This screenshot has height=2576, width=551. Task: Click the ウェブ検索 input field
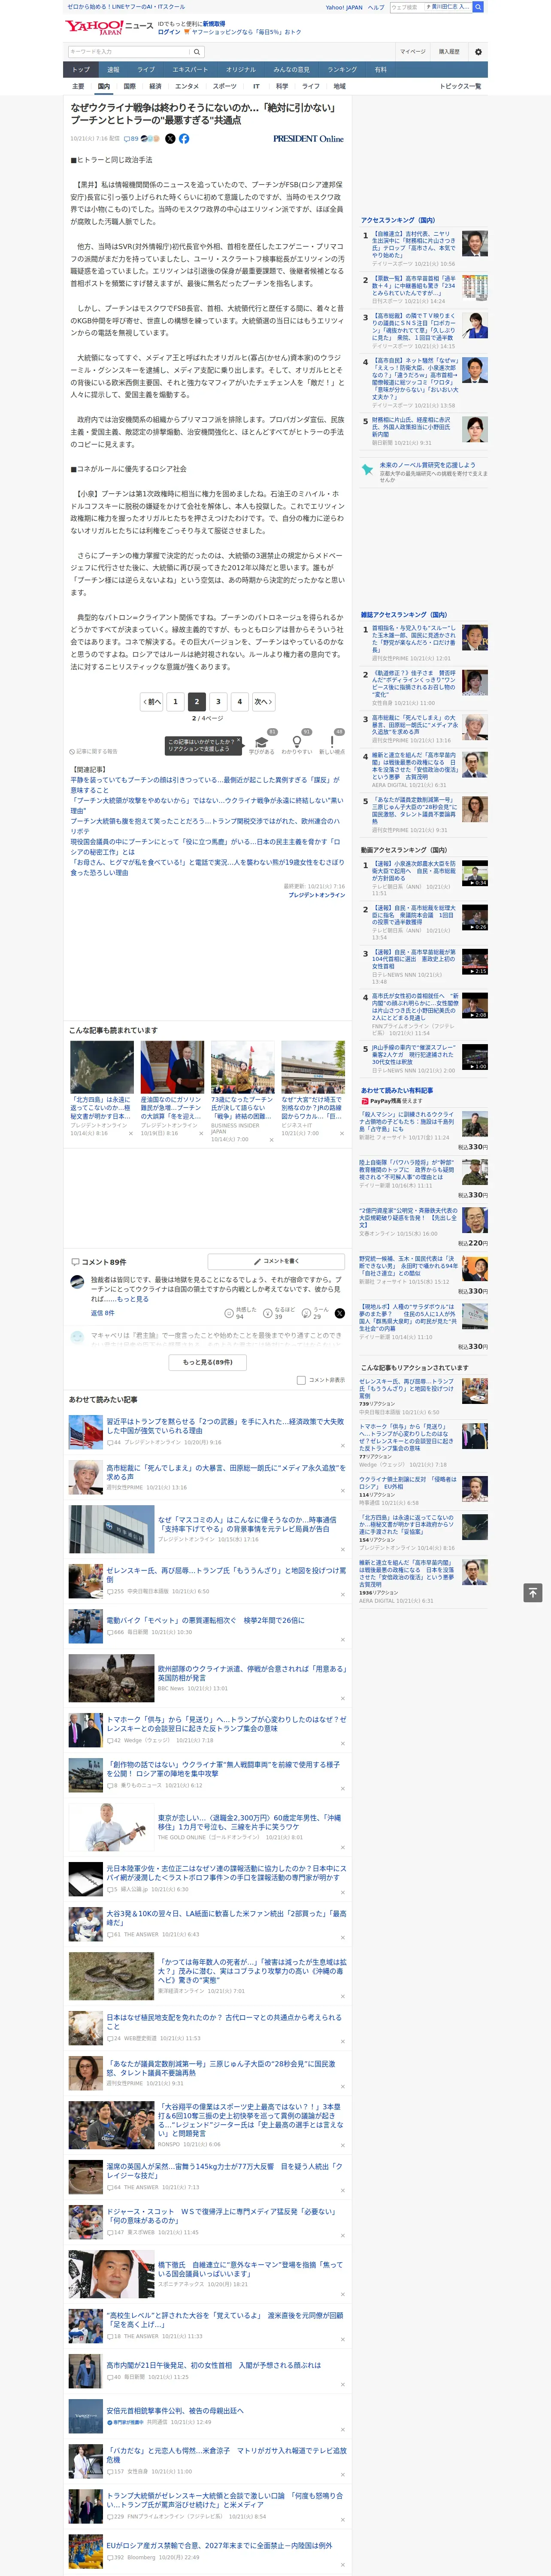point(406,7)
